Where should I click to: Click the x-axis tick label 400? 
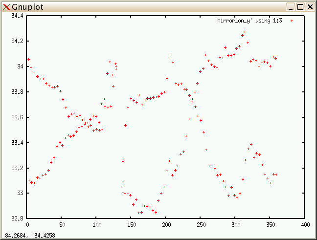click(x=304, y=225)
